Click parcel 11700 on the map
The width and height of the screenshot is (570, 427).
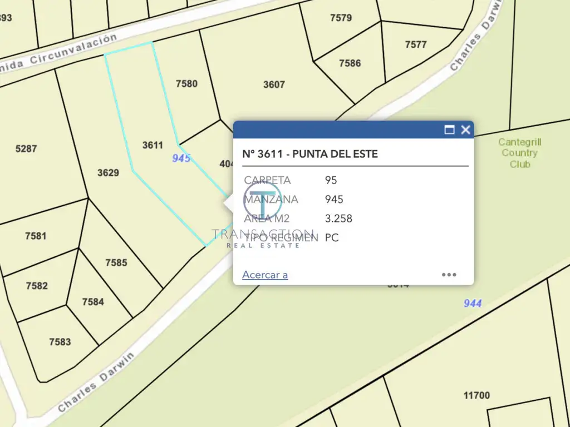tap(476, 395)
